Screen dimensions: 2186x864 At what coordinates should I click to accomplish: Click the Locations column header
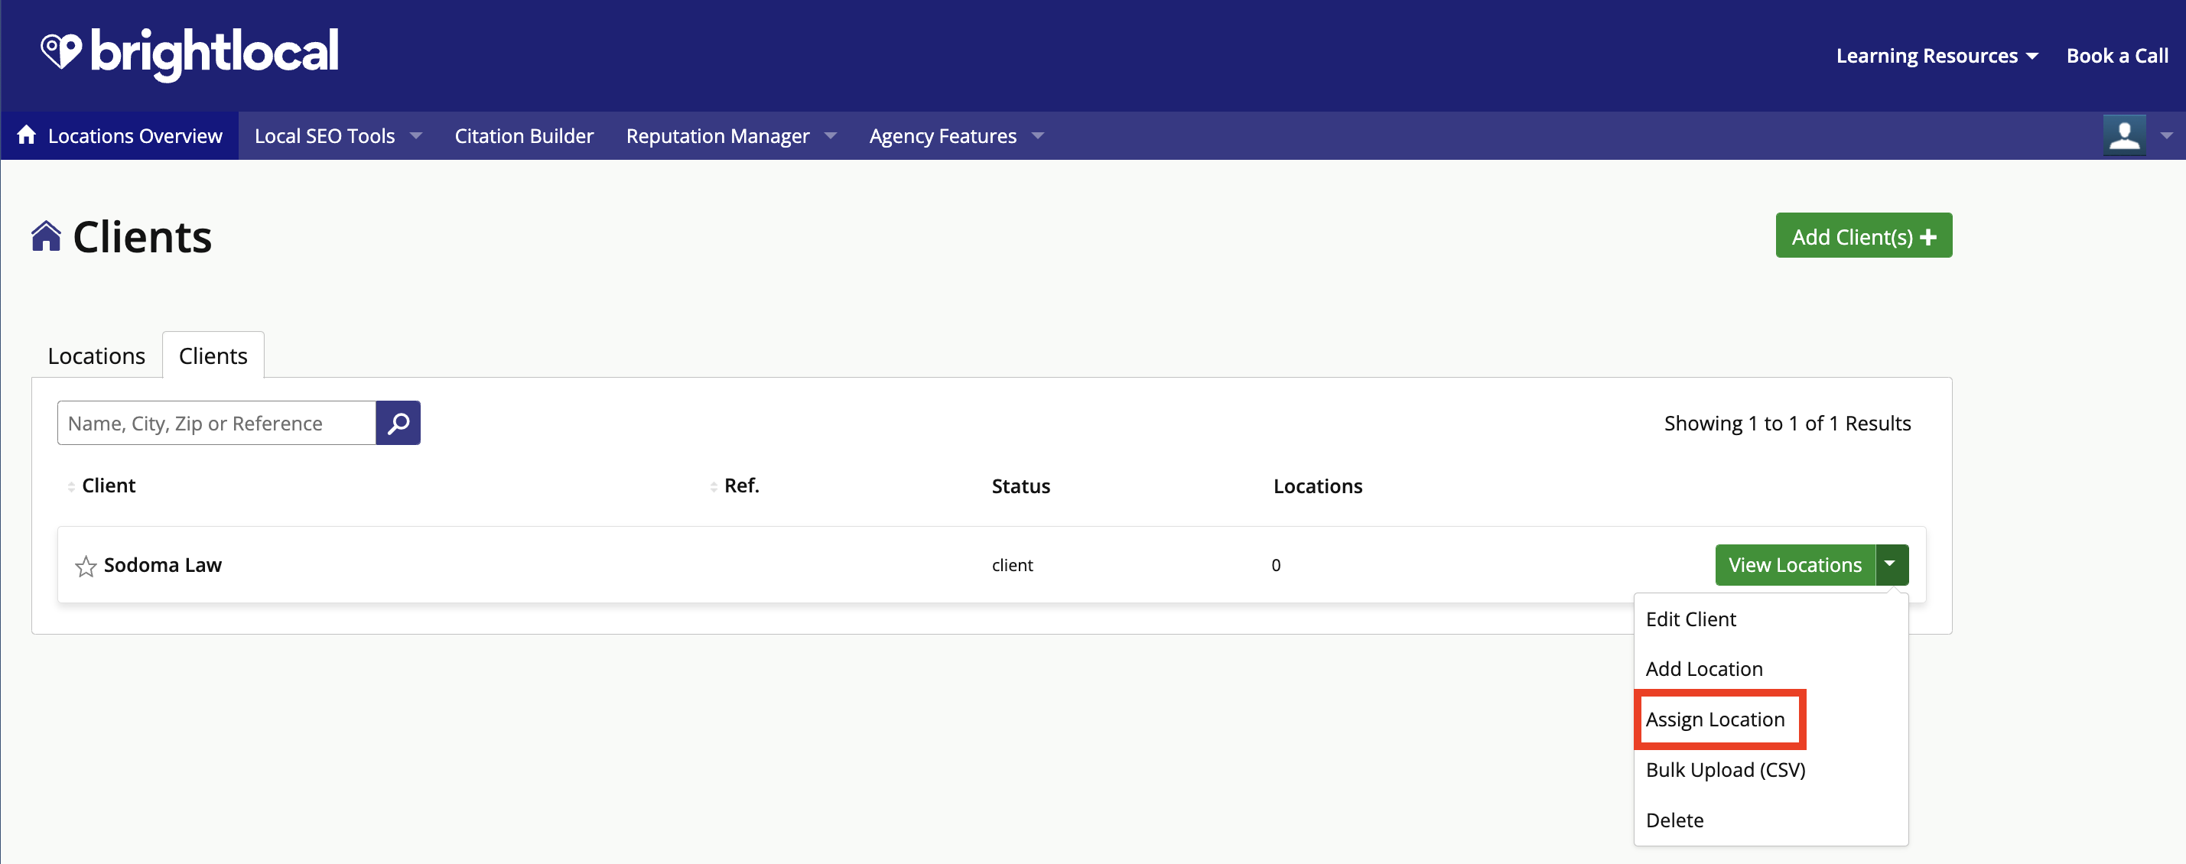pos(1317,486)
